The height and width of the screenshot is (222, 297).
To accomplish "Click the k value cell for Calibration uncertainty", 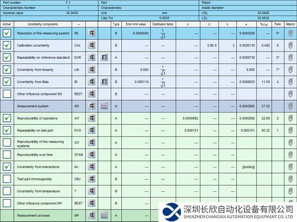I will point(227,46).
